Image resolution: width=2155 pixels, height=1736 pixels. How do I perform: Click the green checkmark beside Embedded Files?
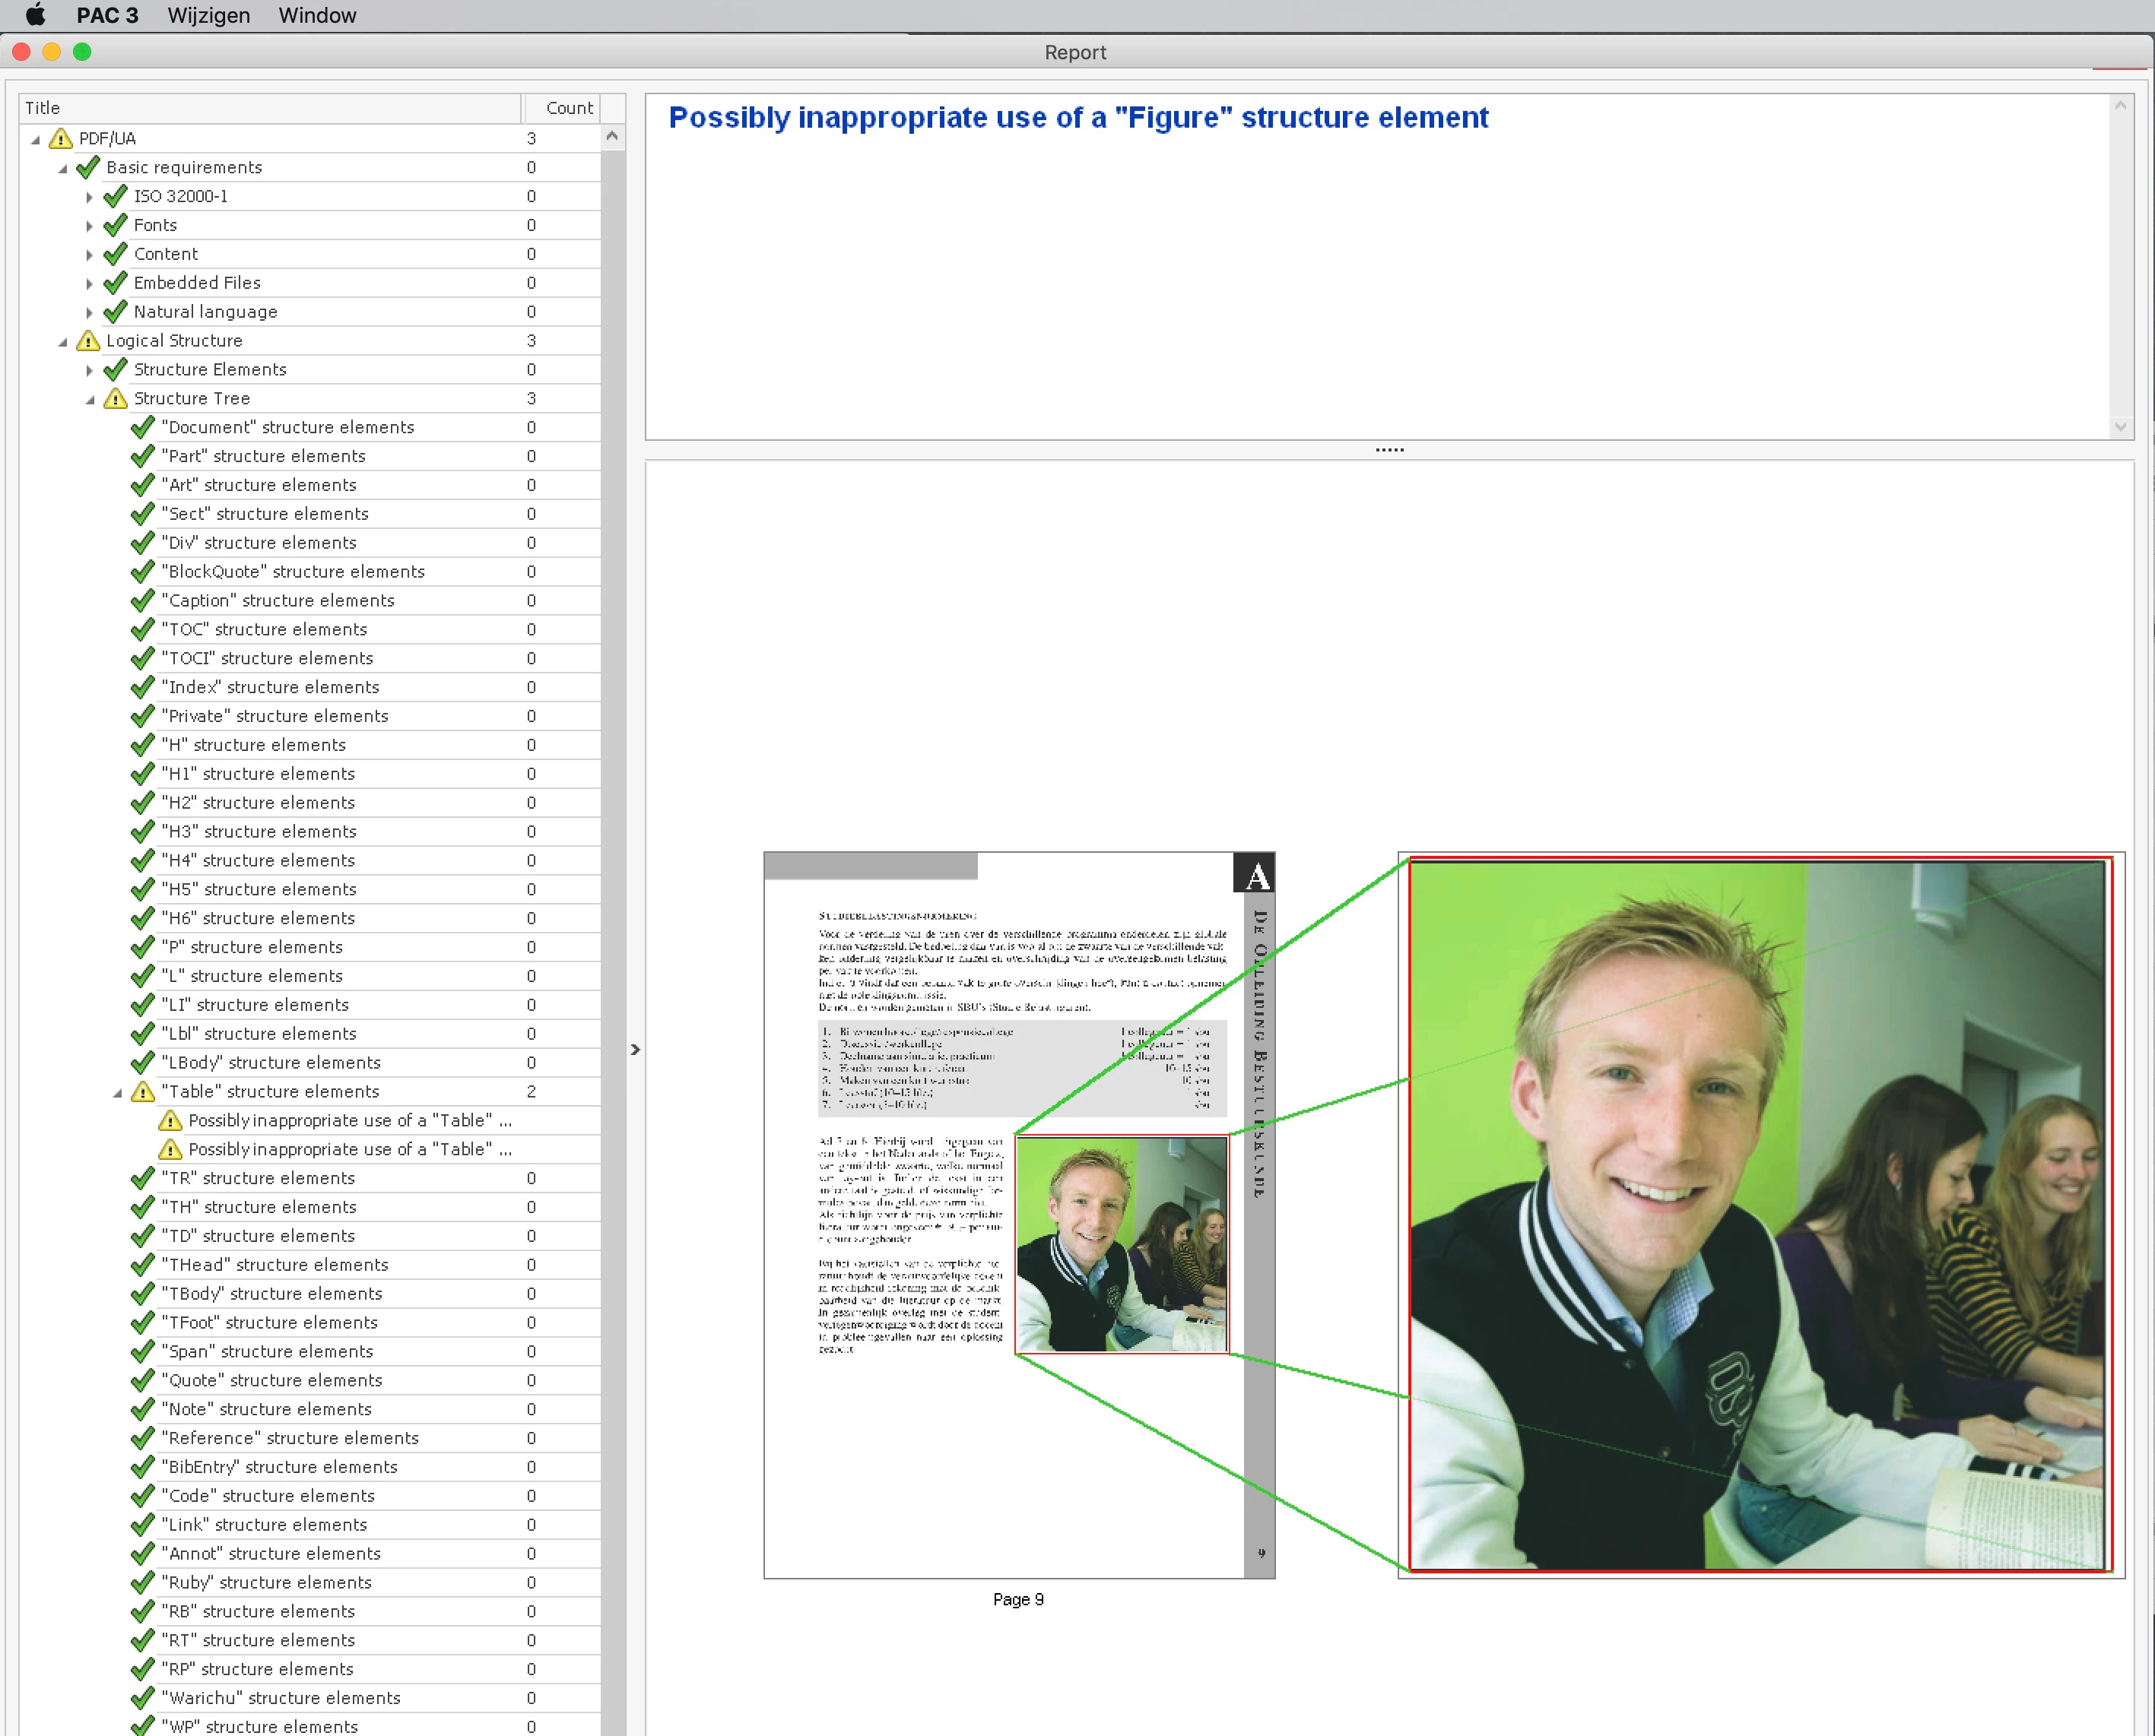(x=116, y=283)
